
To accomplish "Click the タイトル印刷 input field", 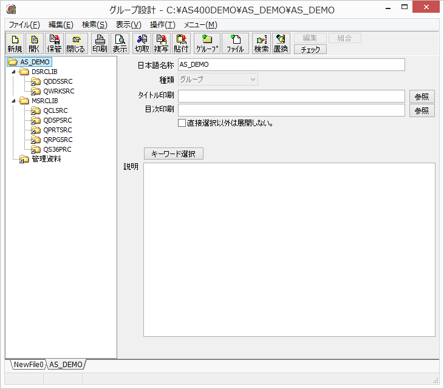I will pyautogui.click(x=292, y=96).
